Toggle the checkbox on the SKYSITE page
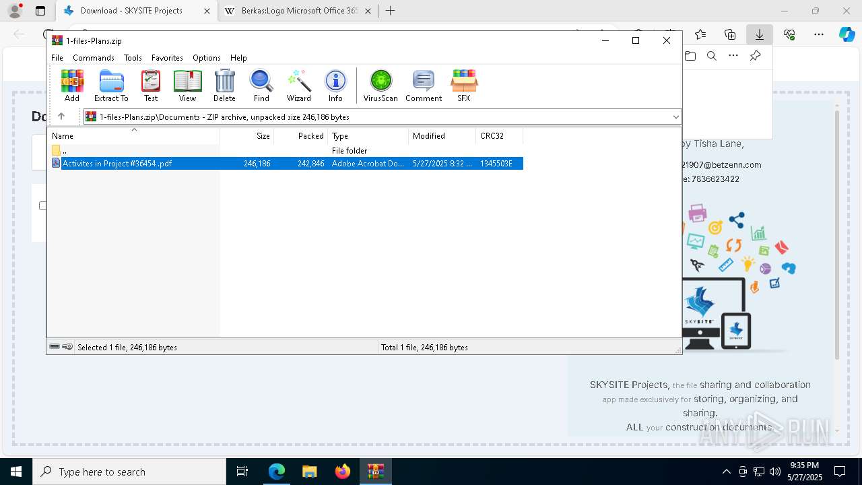 42,205
